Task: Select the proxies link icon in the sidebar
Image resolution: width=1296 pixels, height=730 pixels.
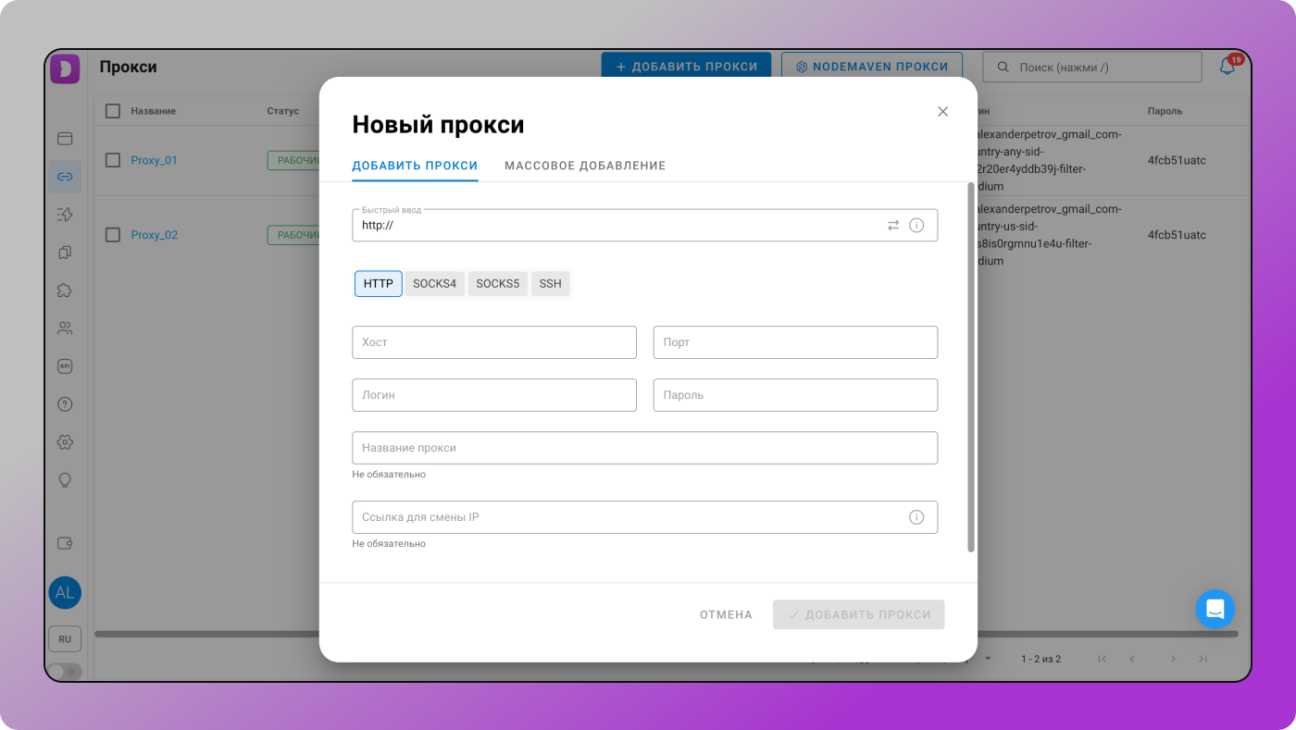Action: (65, 176)
